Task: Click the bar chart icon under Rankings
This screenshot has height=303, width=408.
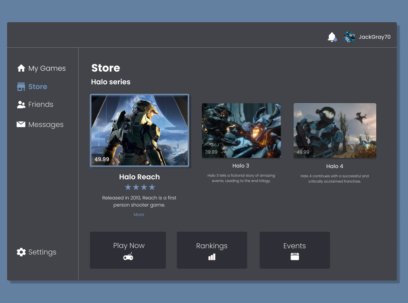Action: [212, 257]
